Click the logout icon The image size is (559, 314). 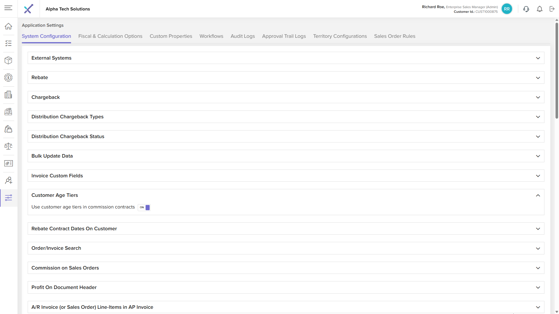coord(552,9)
